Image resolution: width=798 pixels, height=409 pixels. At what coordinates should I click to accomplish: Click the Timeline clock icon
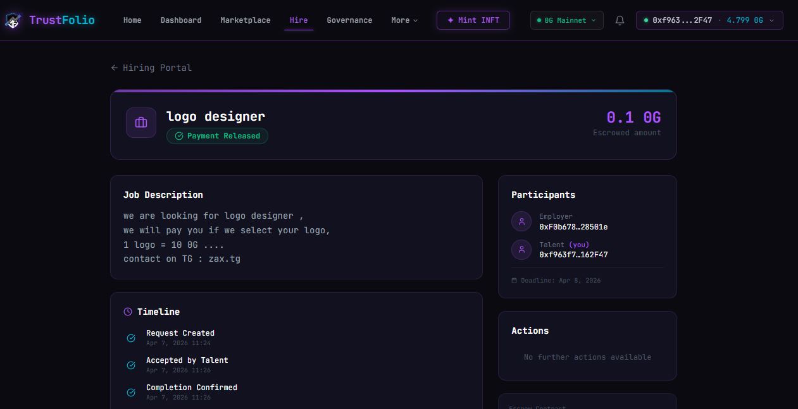pyautogui.click(x=128, y=312)
